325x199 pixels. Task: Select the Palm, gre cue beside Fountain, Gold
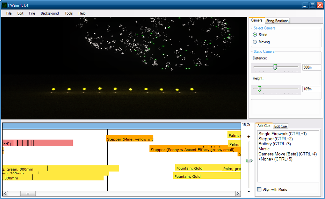click(232, 168)
